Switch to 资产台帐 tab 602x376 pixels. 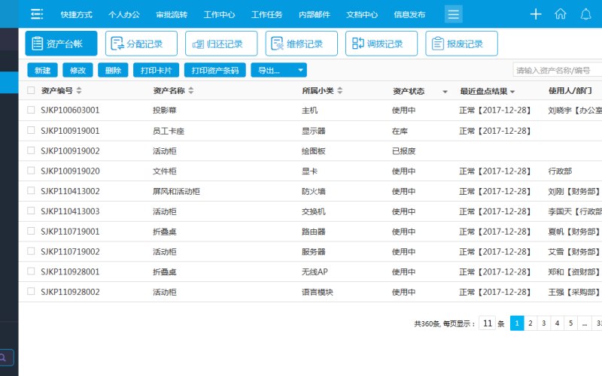coord(61,44)
